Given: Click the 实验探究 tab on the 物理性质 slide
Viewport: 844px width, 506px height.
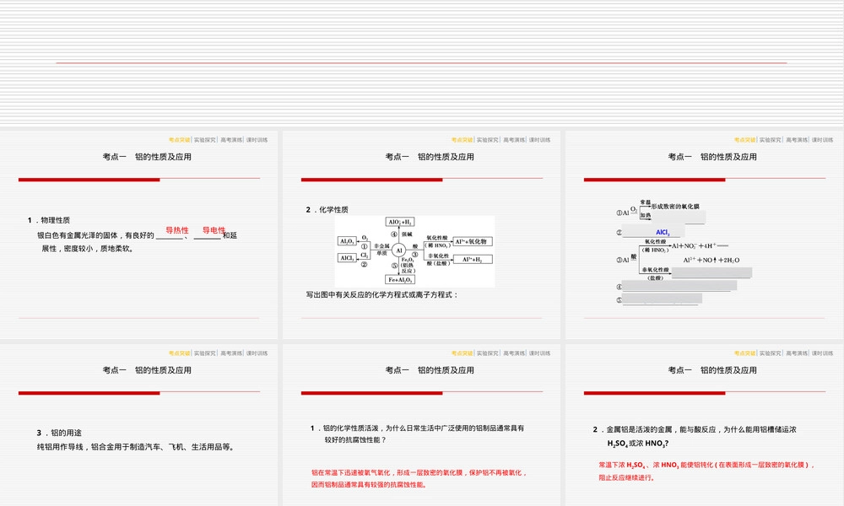Looking at the screenshot, I should (x=205, y=140).
